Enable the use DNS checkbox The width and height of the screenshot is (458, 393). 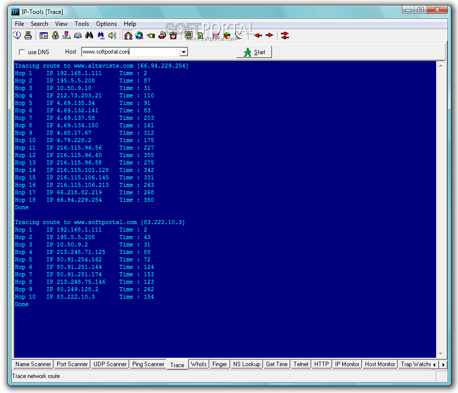pos(22,52)
